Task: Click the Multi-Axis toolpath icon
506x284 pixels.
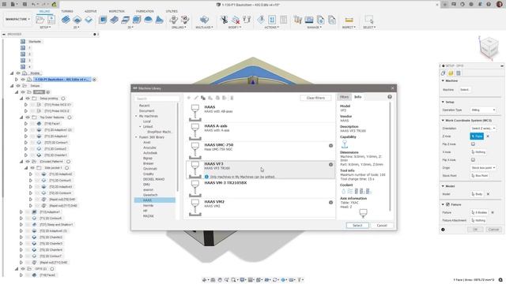Action: pos(204,20)
